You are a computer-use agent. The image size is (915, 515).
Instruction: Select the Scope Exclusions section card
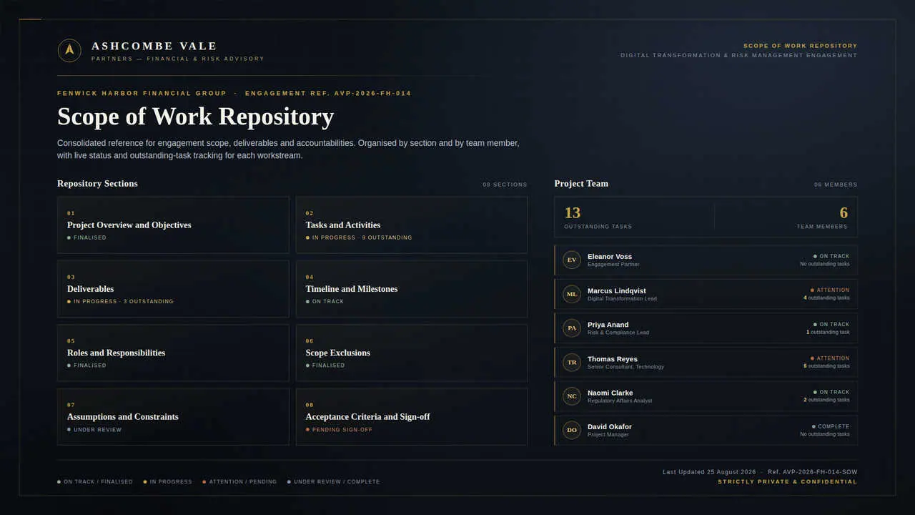pos(412,353)
